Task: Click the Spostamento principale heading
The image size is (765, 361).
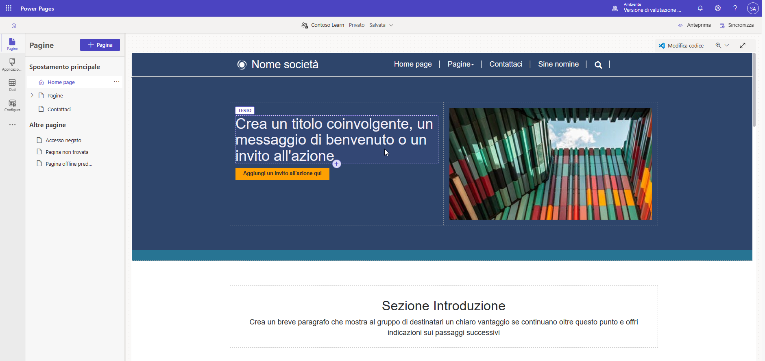Action: (65, 67)
